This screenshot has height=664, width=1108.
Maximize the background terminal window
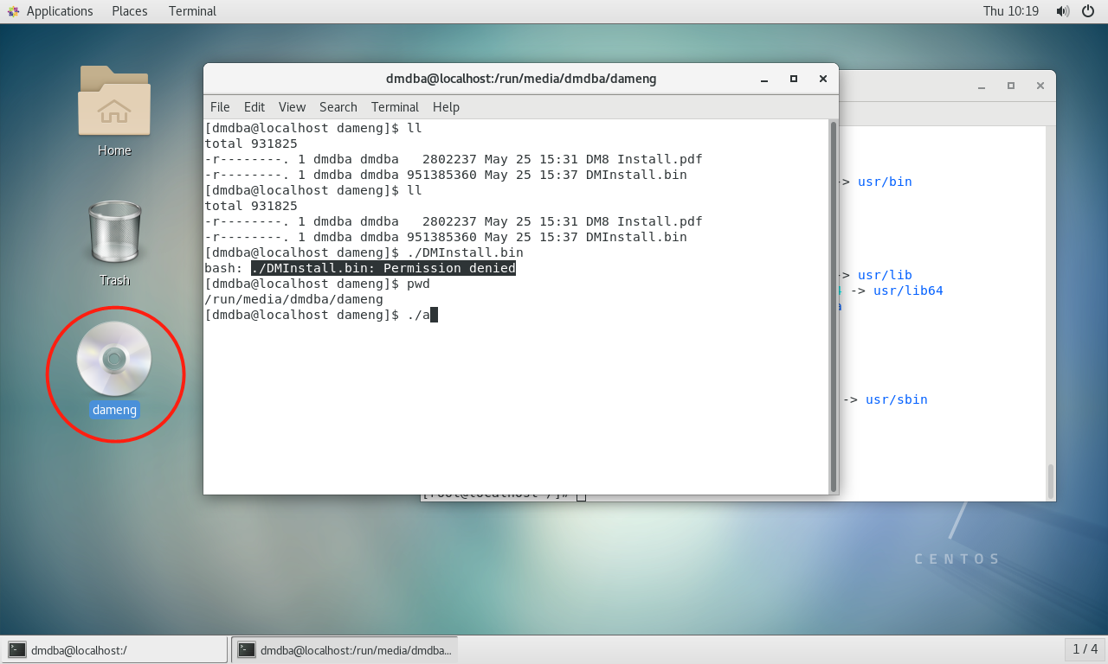pyautogui.click(x=1011, y=86)
